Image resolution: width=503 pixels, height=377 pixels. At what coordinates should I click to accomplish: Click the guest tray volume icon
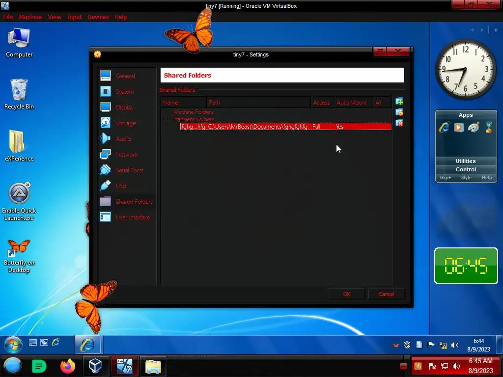coord(454,345)
